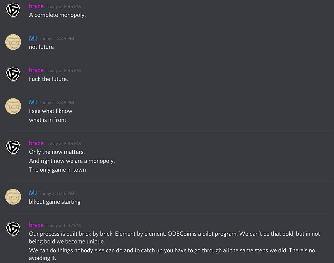334x263 pixels.
Task: Open MJ's avatar by "I see what I know"
Action: 13,106
